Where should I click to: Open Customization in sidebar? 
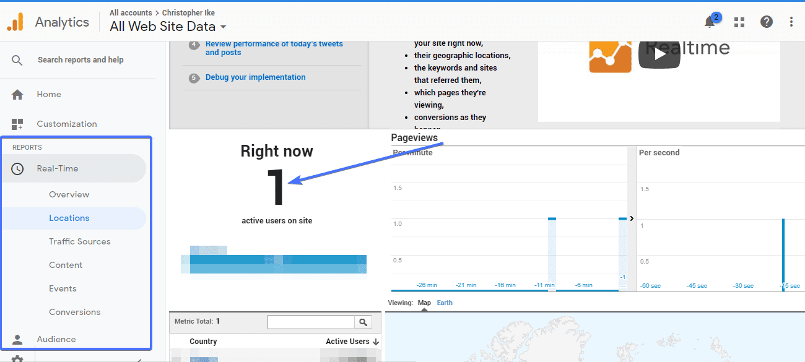(x=67, y=124)
